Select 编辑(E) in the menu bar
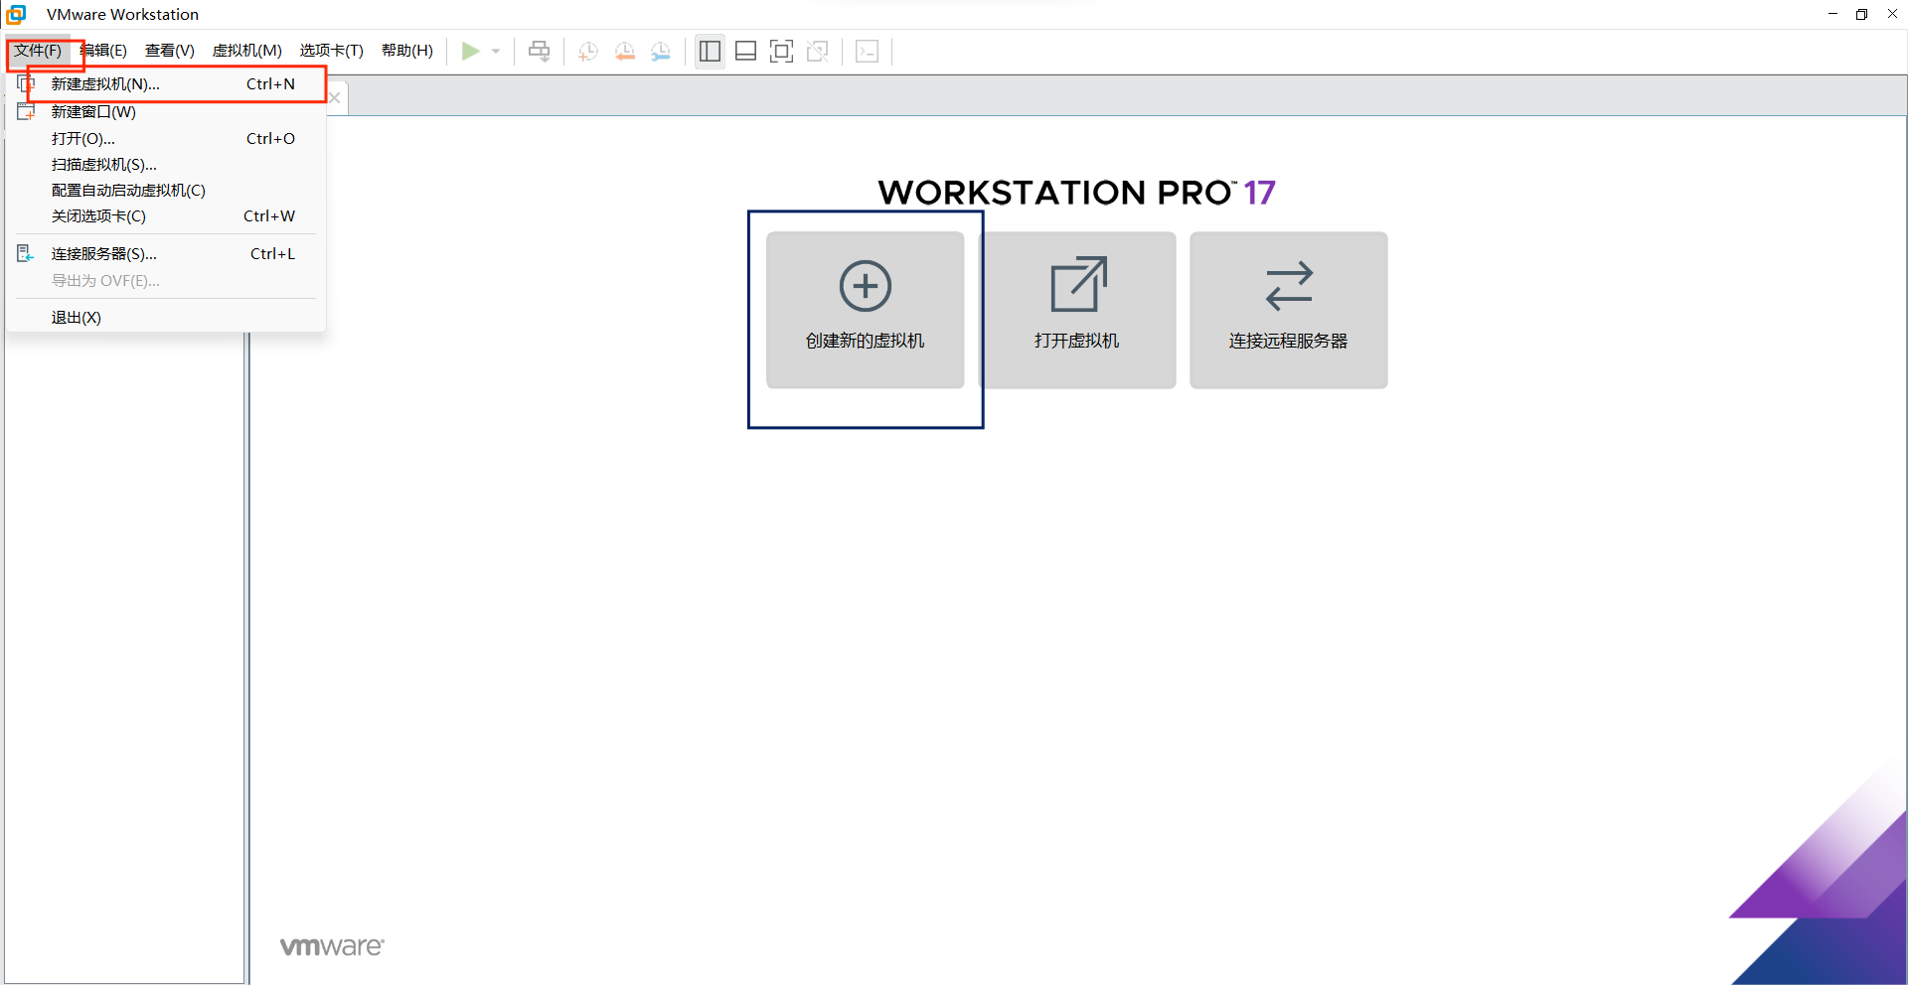Screen dimensions: 1908x985 (102, 51)
